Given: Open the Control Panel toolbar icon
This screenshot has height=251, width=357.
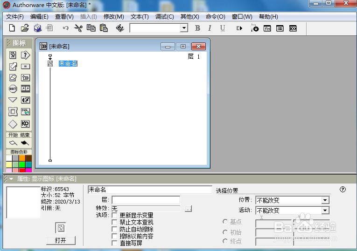Looking at the screenshot, I should (x=254, y=28).
